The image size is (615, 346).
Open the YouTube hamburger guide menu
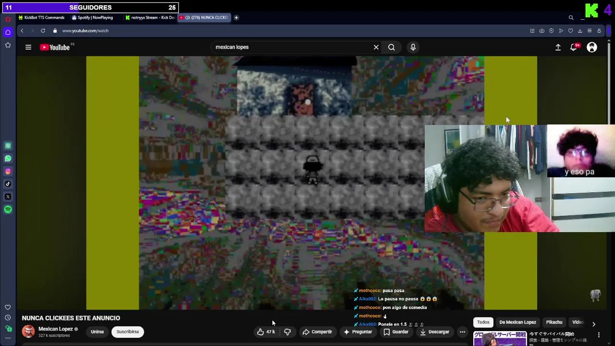(x=28, y=47)
